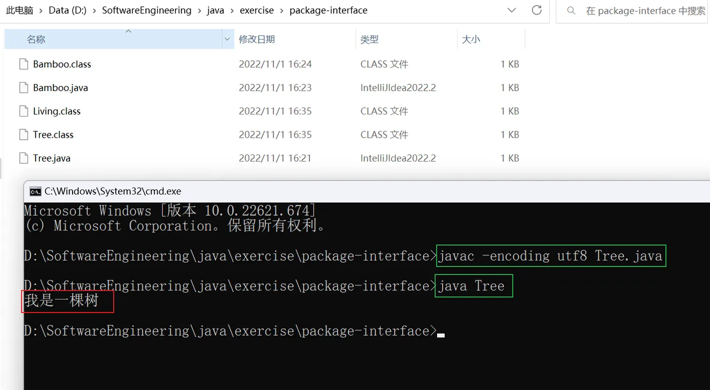710x390 pixels.
Task: Click the Tree.java file icon
Action: pos(23,158)
